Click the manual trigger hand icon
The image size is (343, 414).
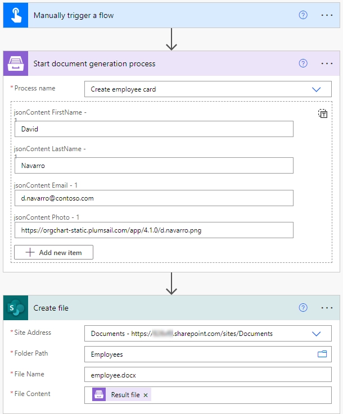pos(16,15)
